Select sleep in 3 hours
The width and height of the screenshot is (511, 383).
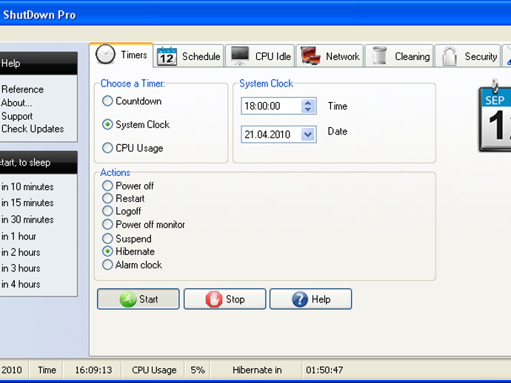21,268
